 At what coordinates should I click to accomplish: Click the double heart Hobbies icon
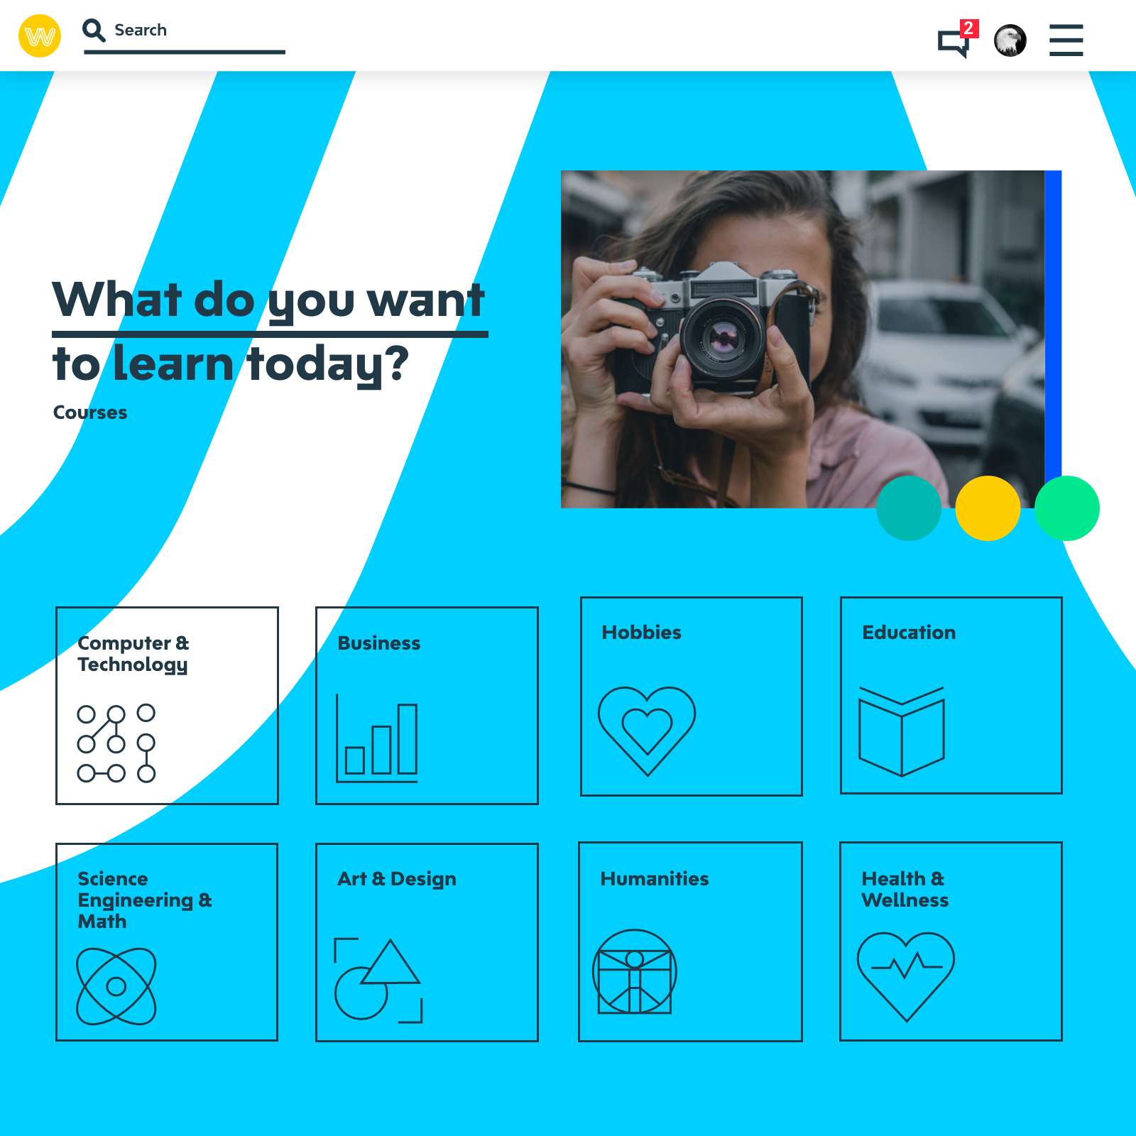coord(647,731)
